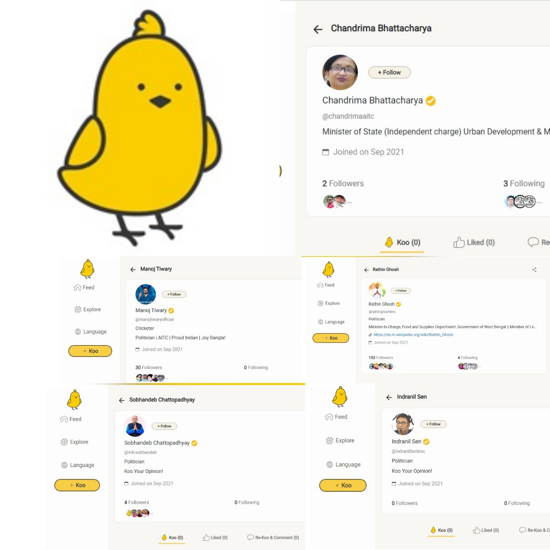Follow Manoj Tiwary
550x550 pixels.
(x=174, y=294)
